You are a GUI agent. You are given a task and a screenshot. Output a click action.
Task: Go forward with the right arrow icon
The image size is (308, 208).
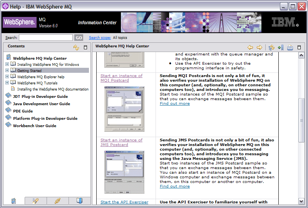259,47
